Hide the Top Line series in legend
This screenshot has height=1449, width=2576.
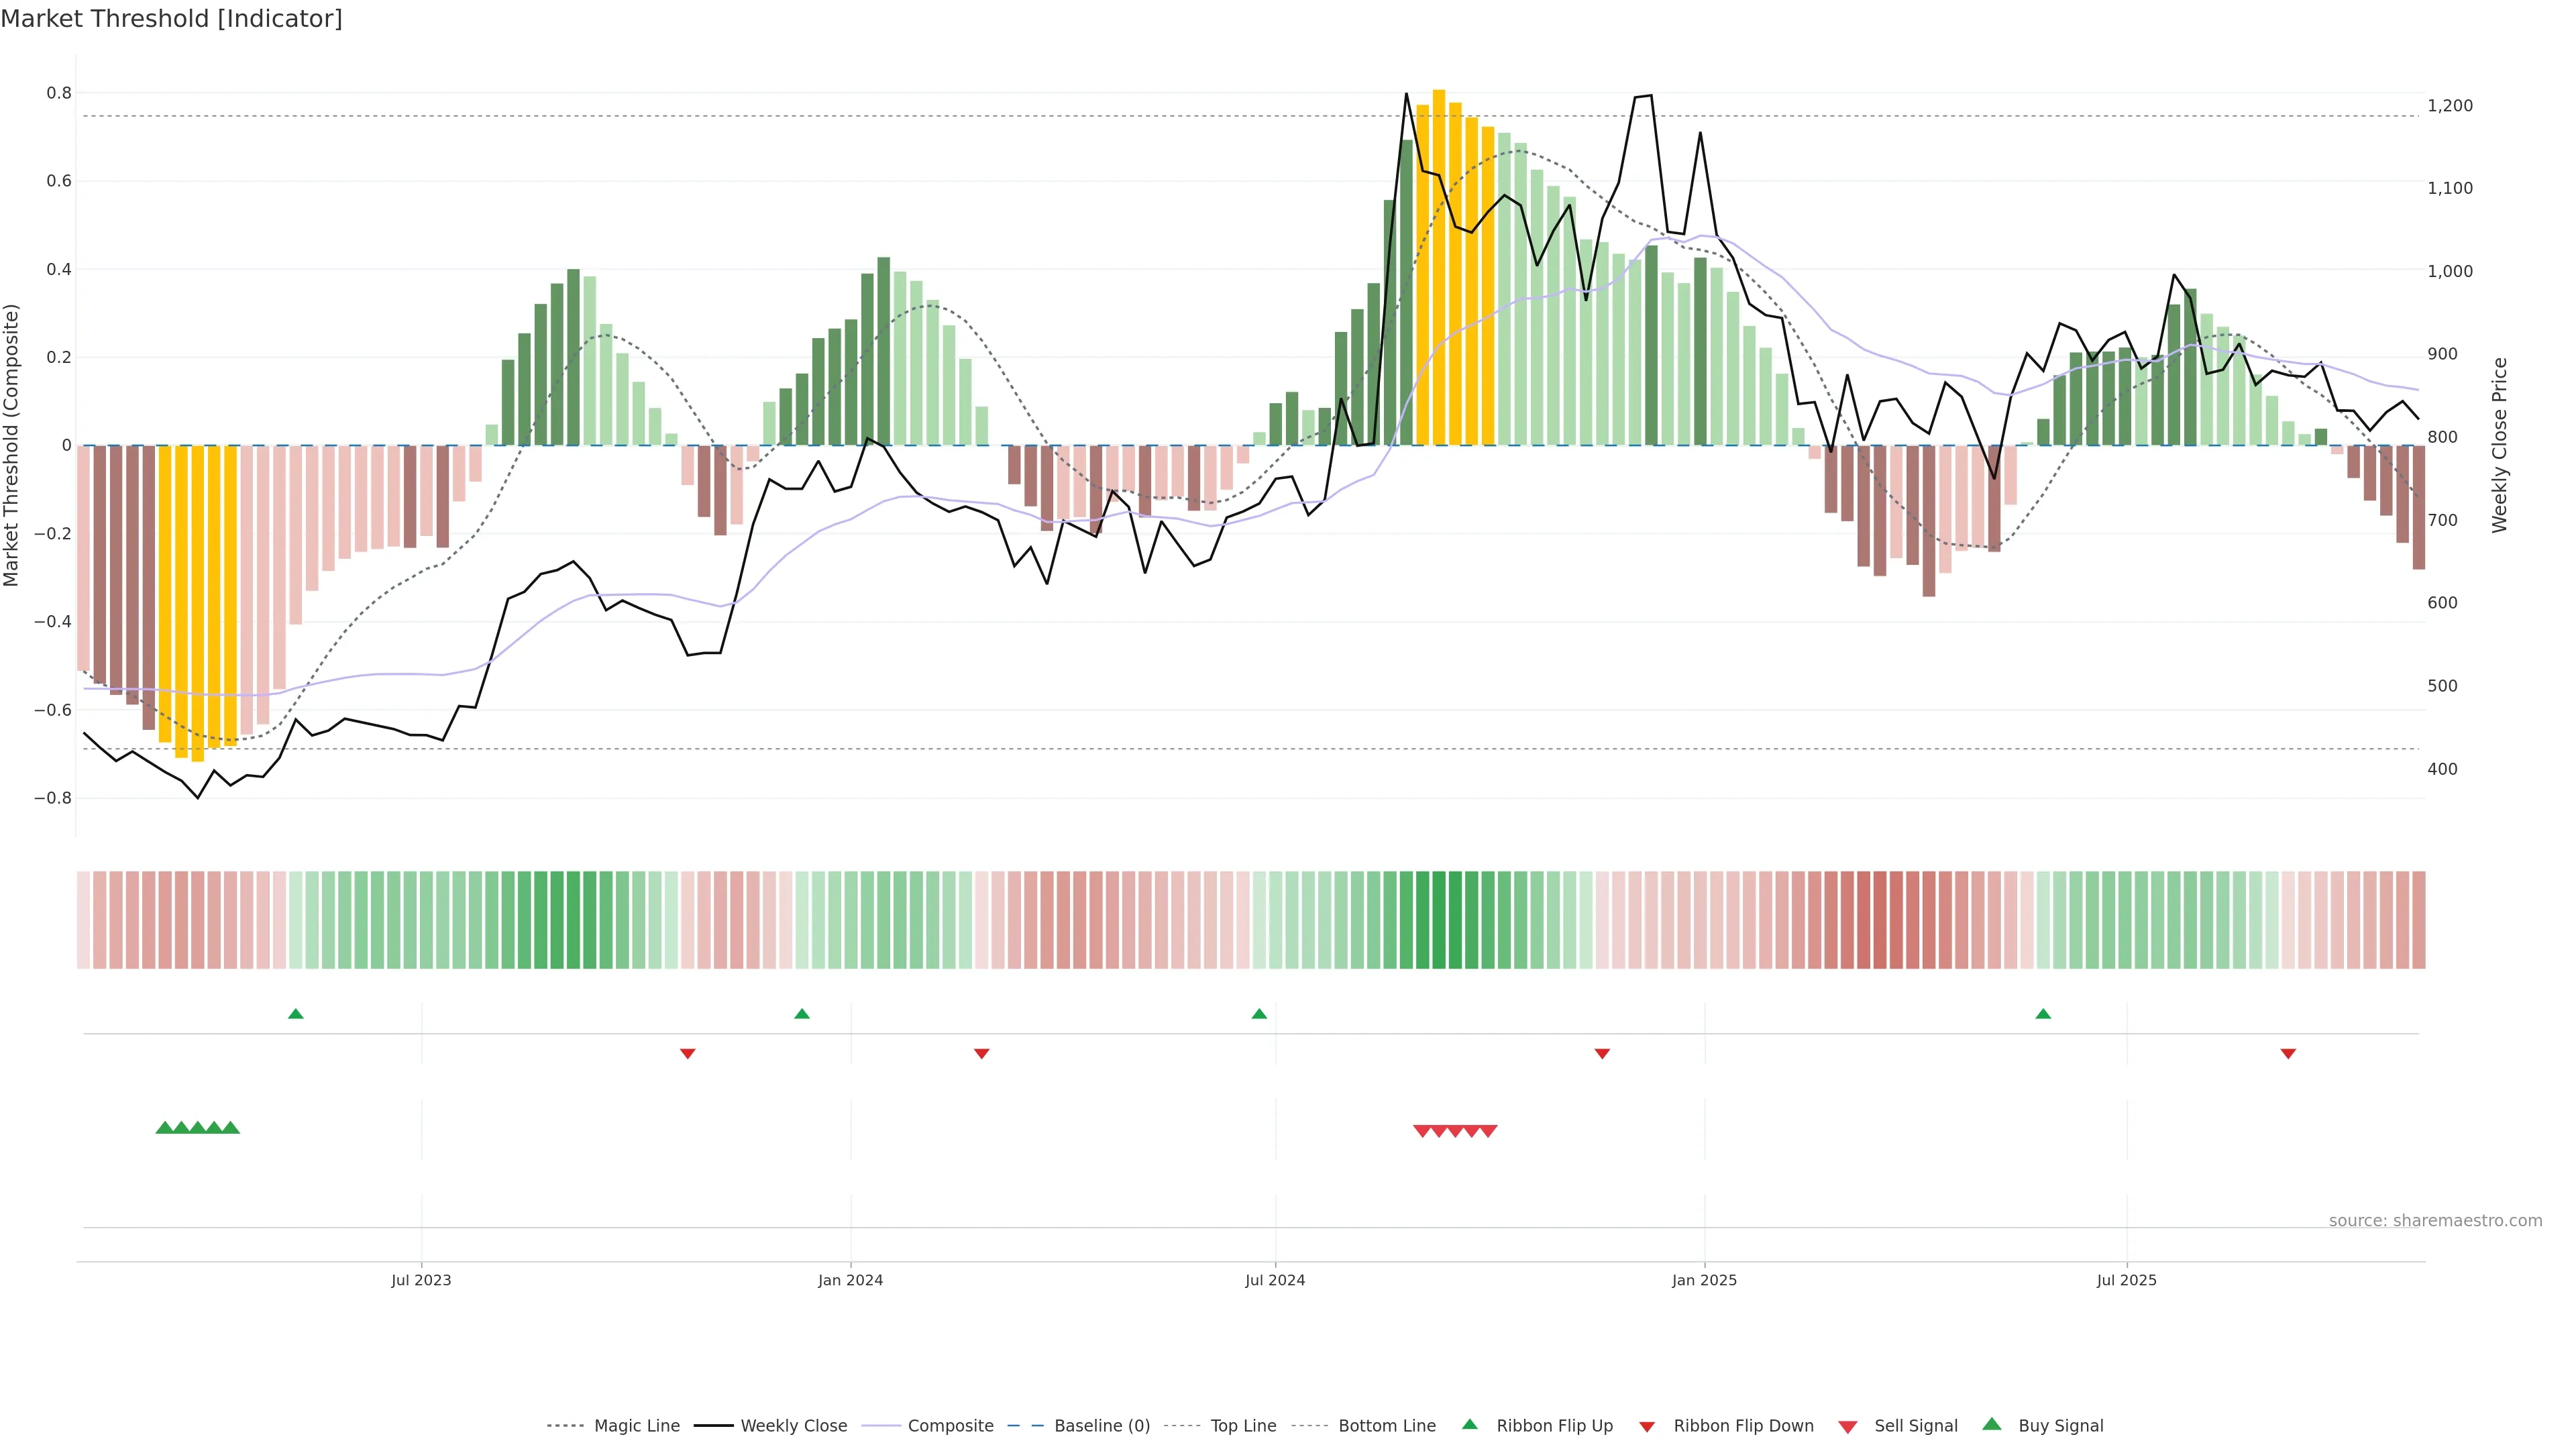click(1243, 1426)
